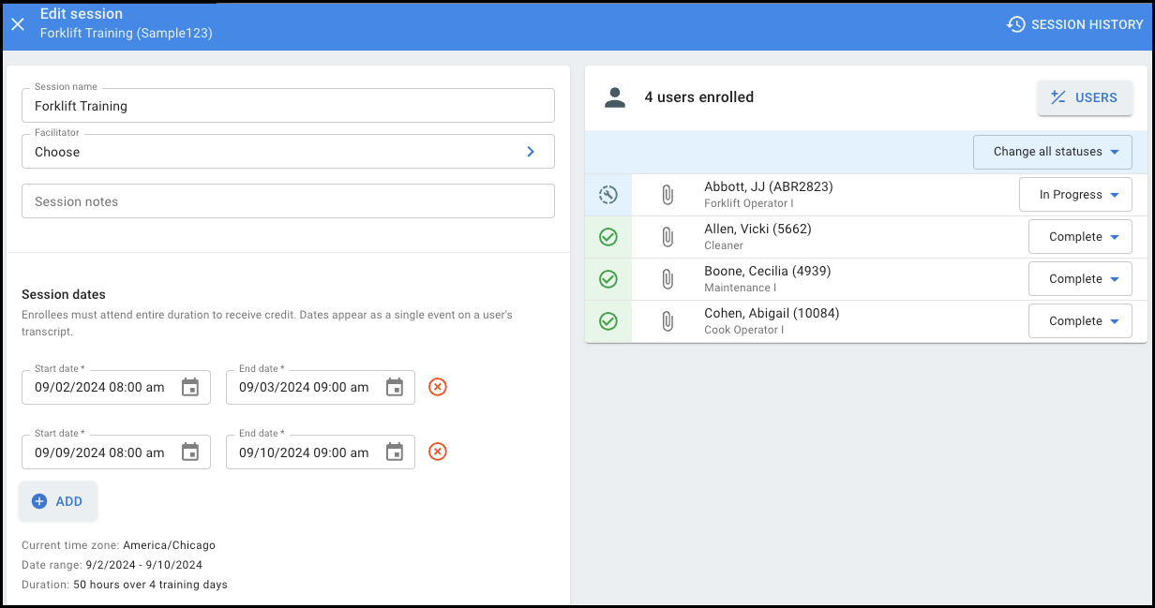Click the Users button to manage enrollment
This screenshot has height=608, width=1155.
[1085, 97]
